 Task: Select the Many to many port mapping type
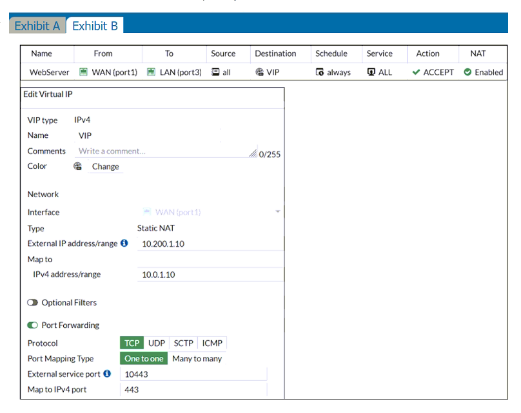[197, 358]
